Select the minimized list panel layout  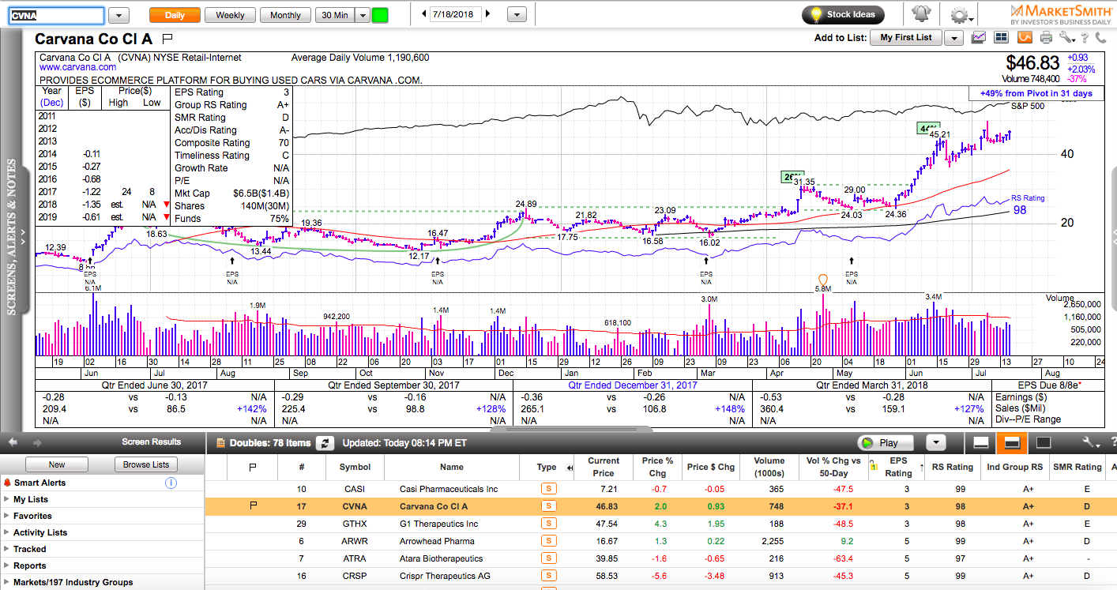[x=980, y=443]
